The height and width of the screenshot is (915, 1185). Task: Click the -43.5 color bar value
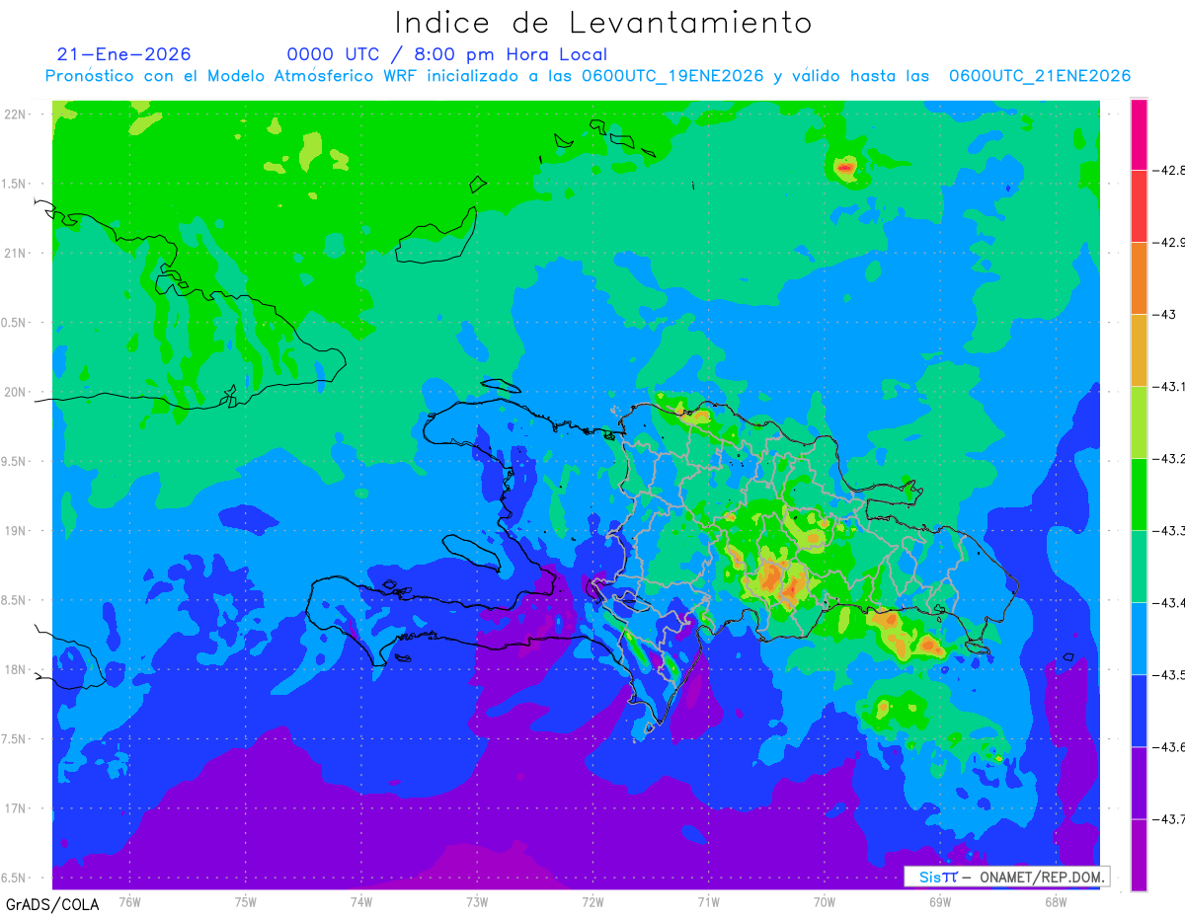1167,675
